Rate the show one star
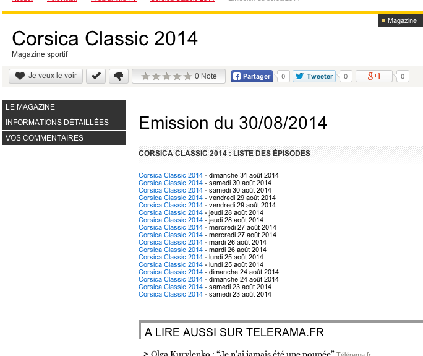The width and height of the screenshot is (423, 356). click(145, 76)
